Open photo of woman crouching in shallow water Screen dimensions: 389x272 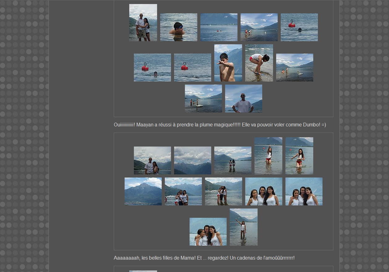point(259,63)
